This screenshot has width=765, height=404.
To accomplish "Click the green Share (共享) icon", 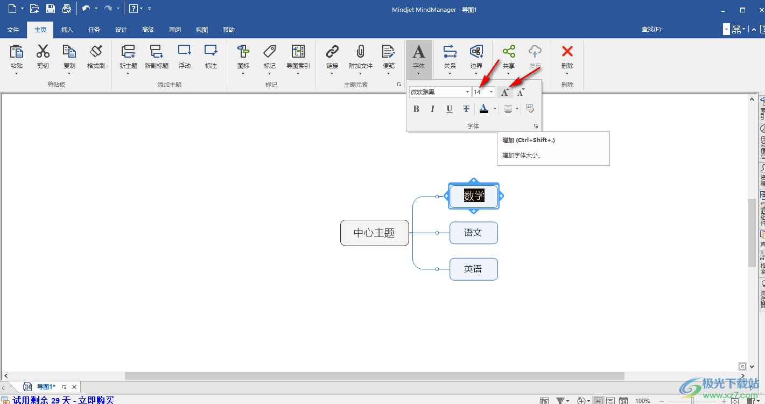I will click(x=509, y=51).
